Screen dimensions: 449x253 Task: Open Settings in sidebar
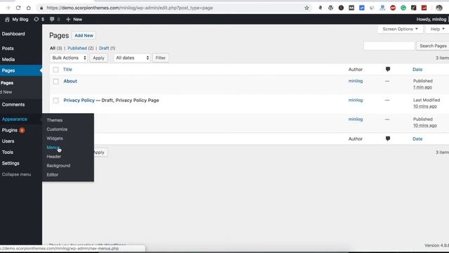pos(11,163)
